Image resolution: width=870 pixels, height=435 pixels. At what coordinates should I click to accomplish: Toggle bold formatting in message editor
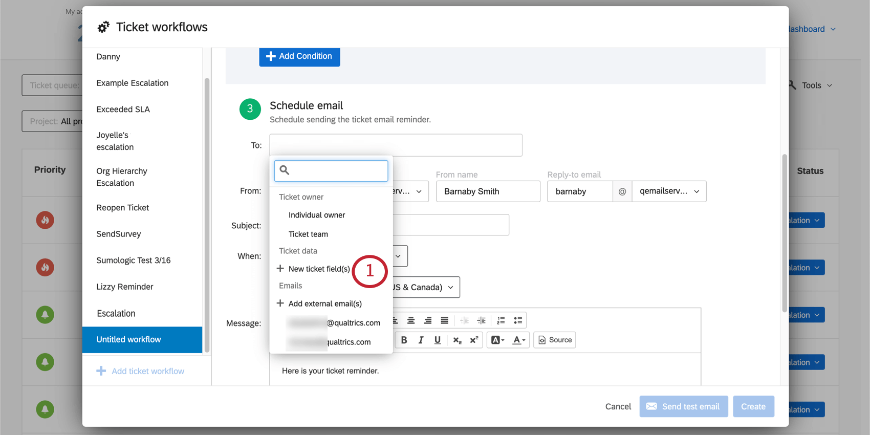404,340
